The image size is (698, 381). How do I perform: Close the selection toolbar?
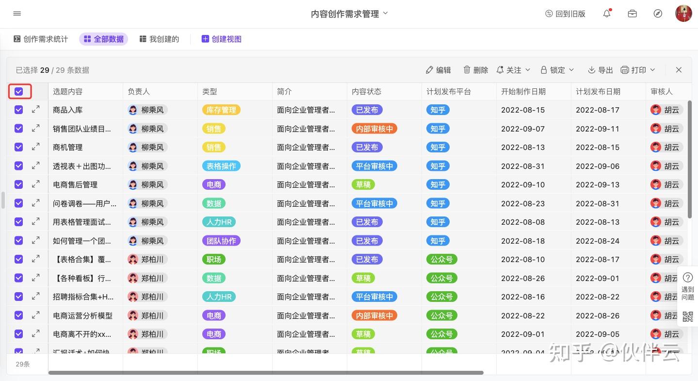coord(679,70)
